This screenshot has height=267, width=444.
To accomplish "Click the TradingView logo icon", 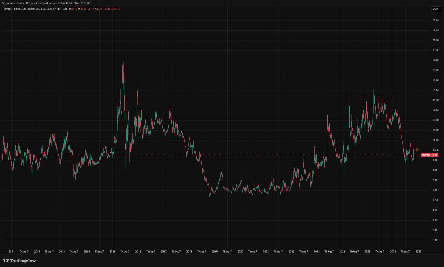I will 6,261.
